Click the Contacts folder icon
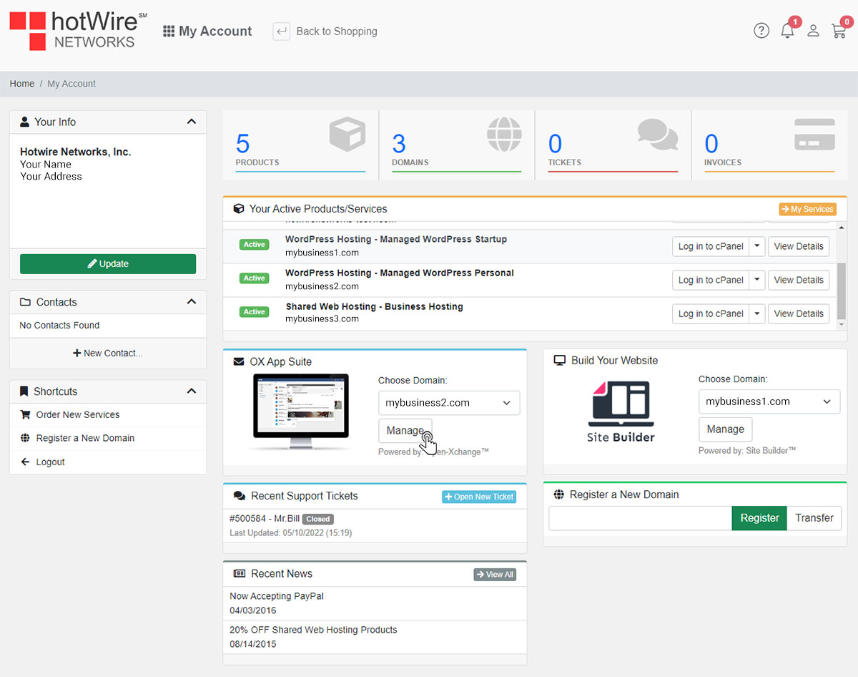This screenshot has width=858, height=677. click(x=26, y=302)
